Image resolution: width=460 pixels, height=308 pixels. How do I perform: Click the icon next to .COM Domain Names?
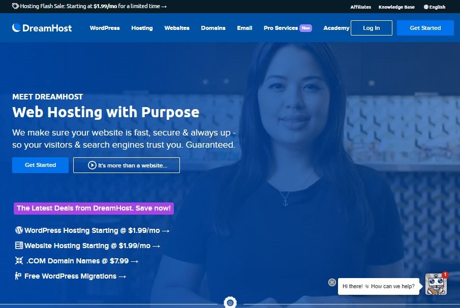19,261
